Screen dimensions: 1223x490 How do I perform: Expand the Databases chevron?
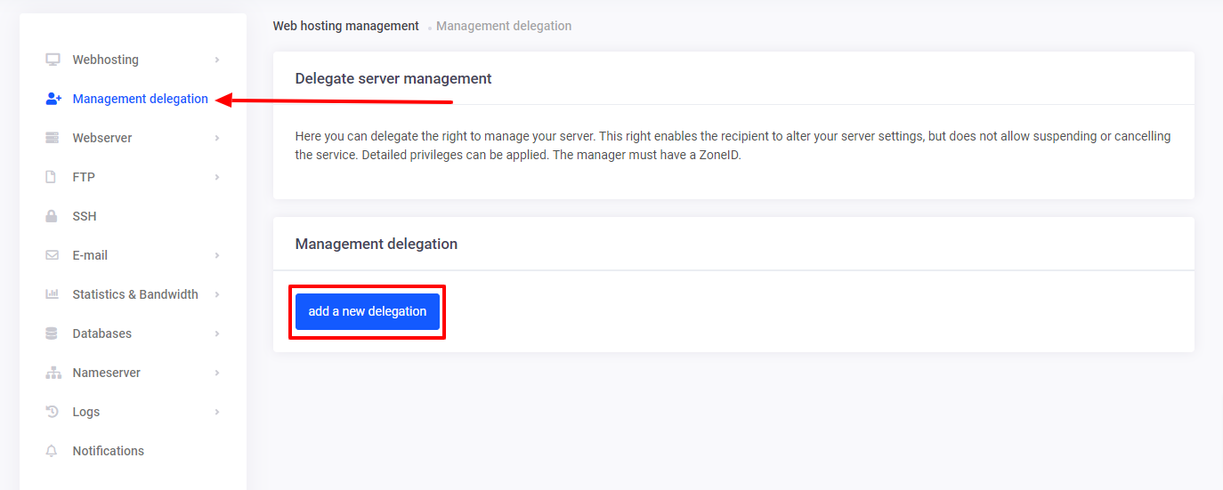(x=217, y=333)
